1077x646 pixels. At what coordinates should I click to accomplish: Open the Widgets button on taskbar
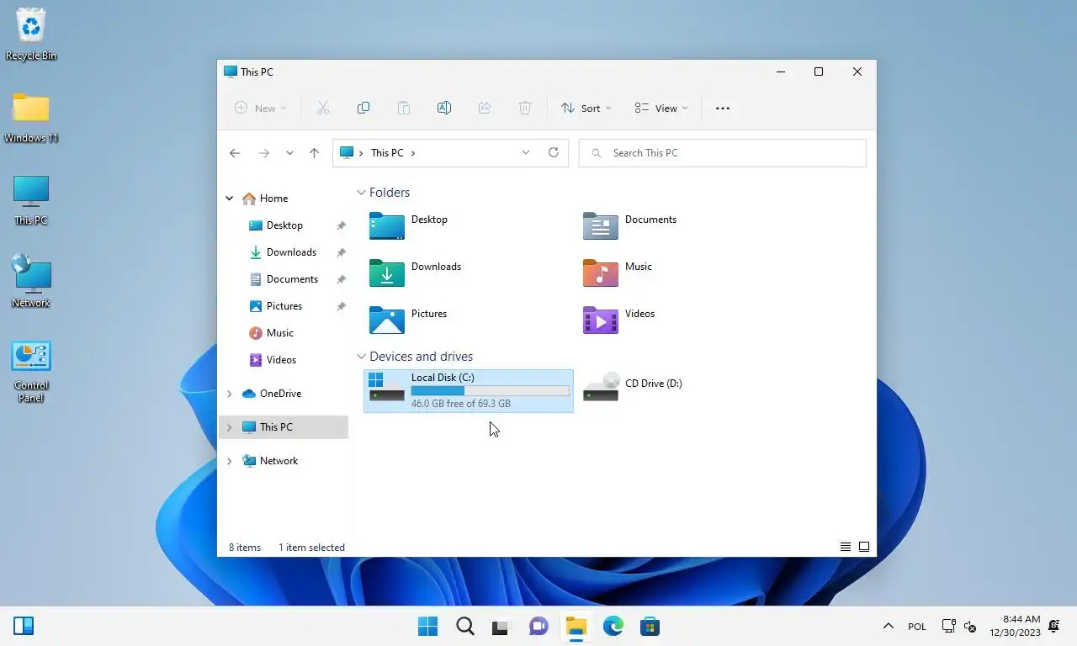[x=24, y=626]
